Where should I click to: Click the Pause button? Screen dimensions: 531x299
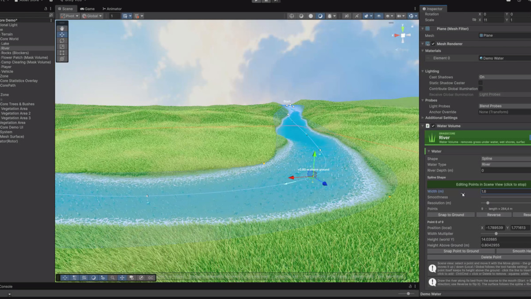(x=266, y=1)
